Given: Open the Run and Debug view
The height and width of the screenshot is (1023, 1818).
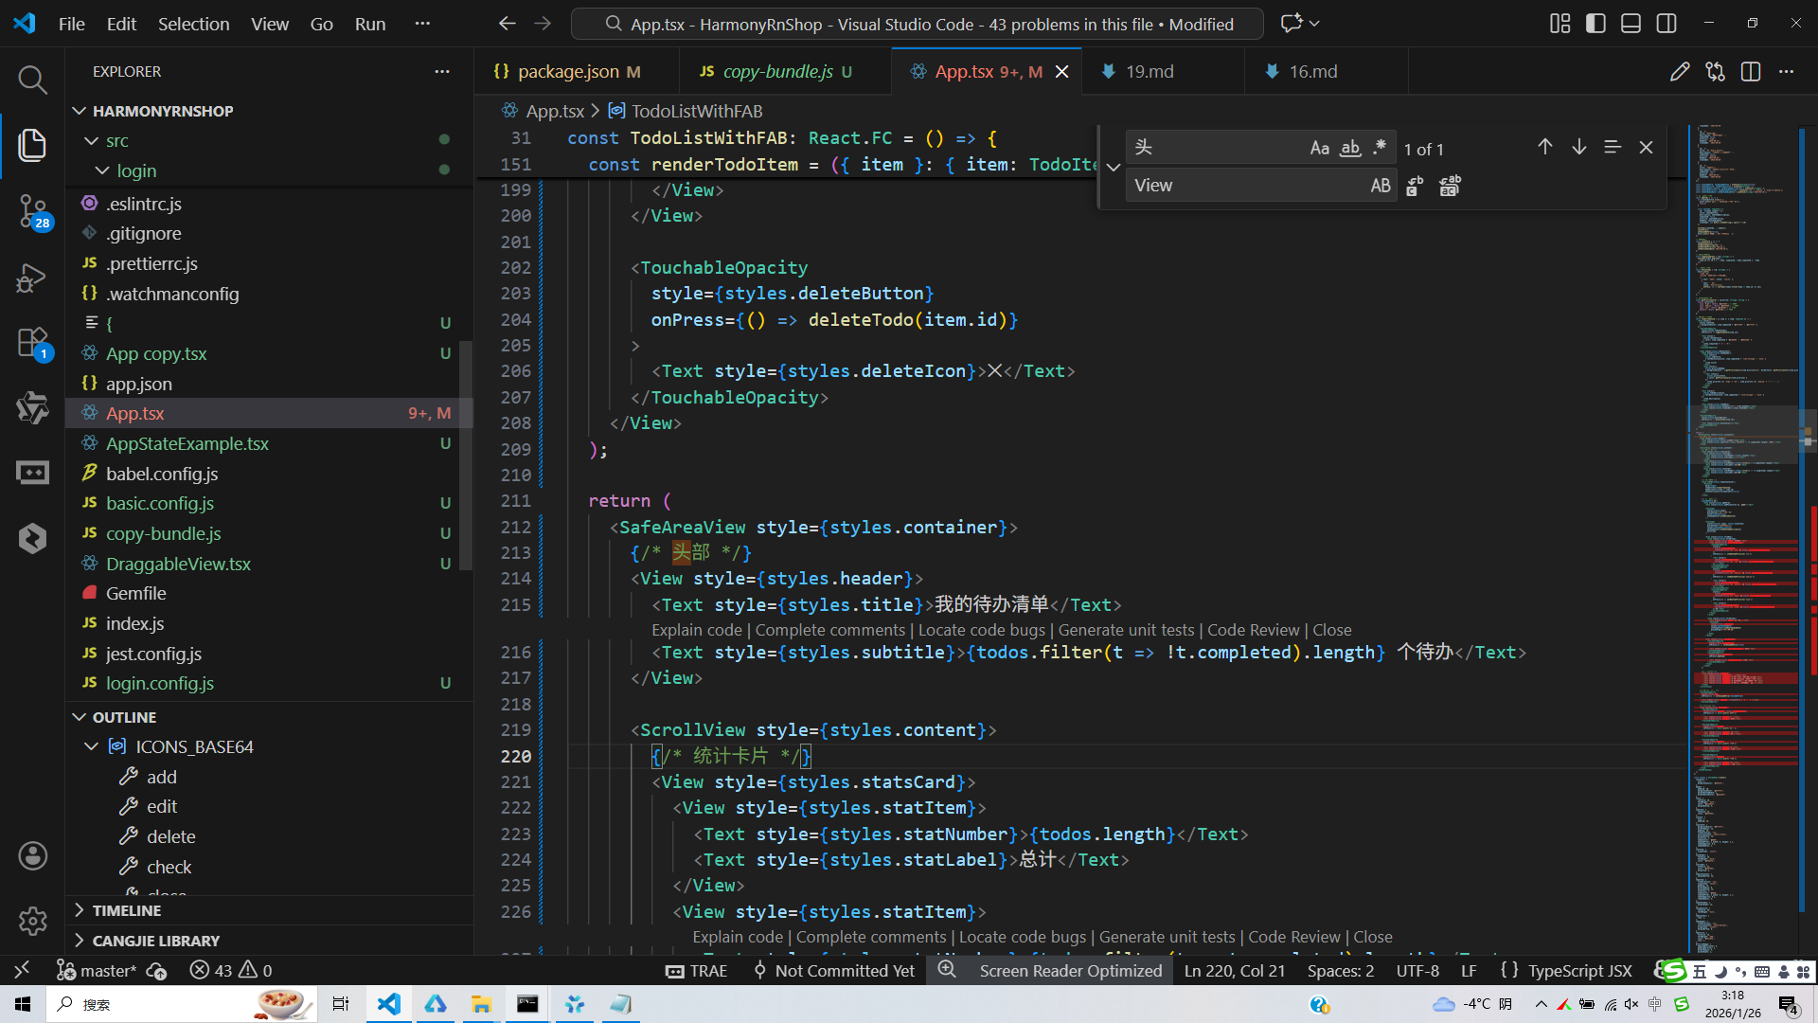Looking at the screenshot, I should point(32,277).
